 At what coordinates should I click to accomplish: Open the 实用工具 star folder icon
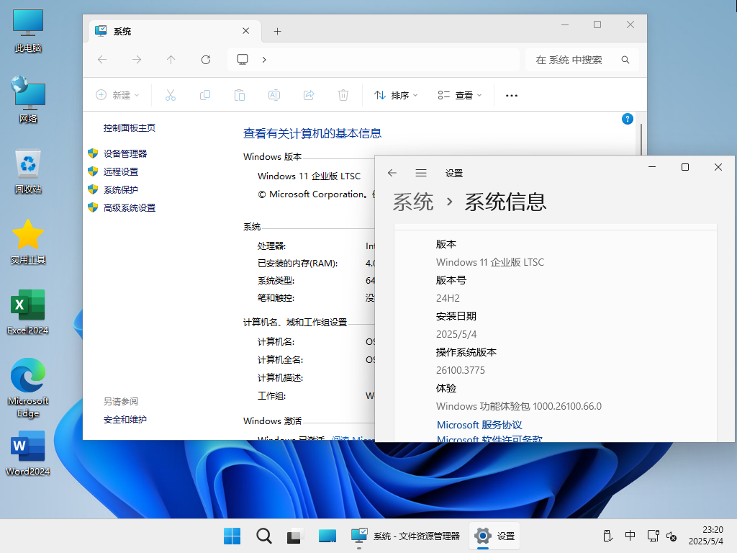pyautogui.click(x=28, y=240)
